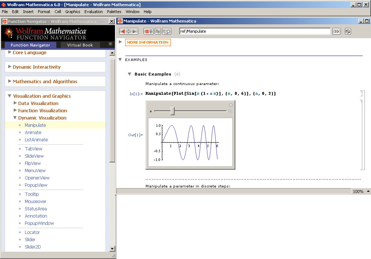The height and width of the screenshot is (259, 371).
Task: Switch to the Virtual Book tab
Action: 80,45
